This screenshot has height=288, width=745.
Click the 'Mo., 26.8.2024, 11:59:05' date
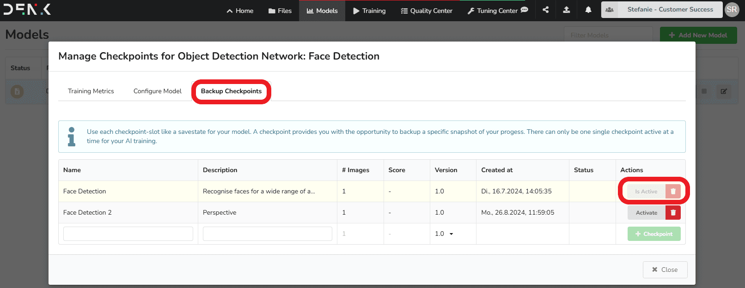[518, 213]
